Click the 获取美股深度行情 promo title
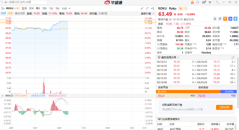The image size is (239, 130). [172, 105]
